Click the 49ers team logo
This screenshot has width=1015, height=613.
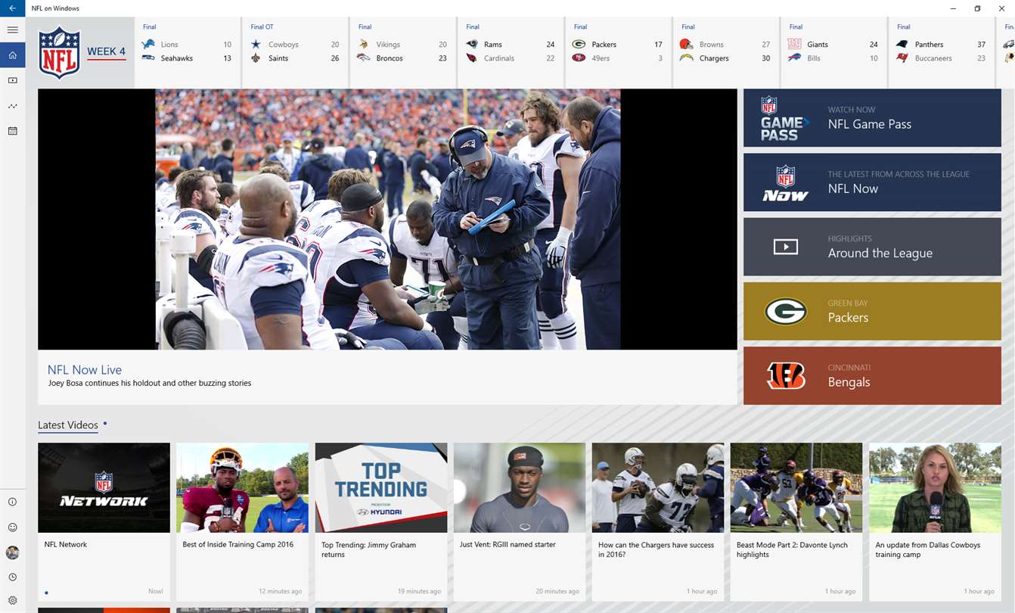click(x=579, y=58)
